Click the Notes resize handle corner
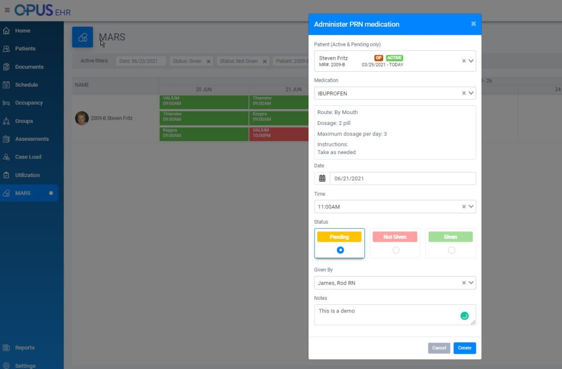 coord(473,322)
